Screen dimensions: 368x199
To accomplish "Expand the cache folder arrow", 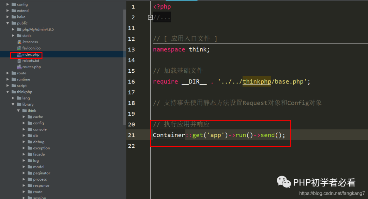I will [24, 117].
